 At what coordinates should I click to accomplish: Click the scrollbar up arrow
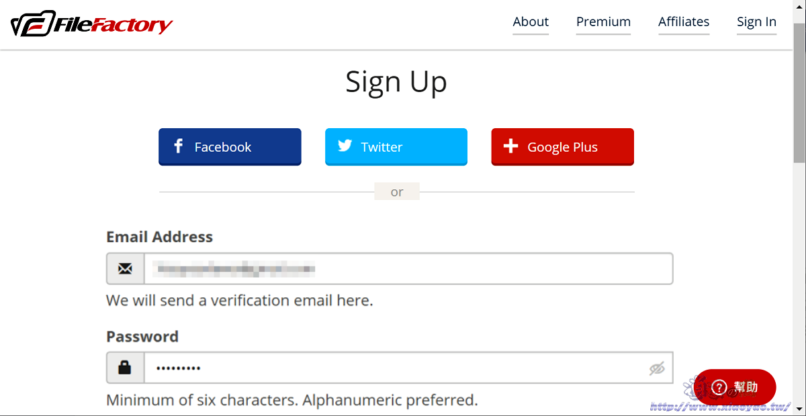799,6
